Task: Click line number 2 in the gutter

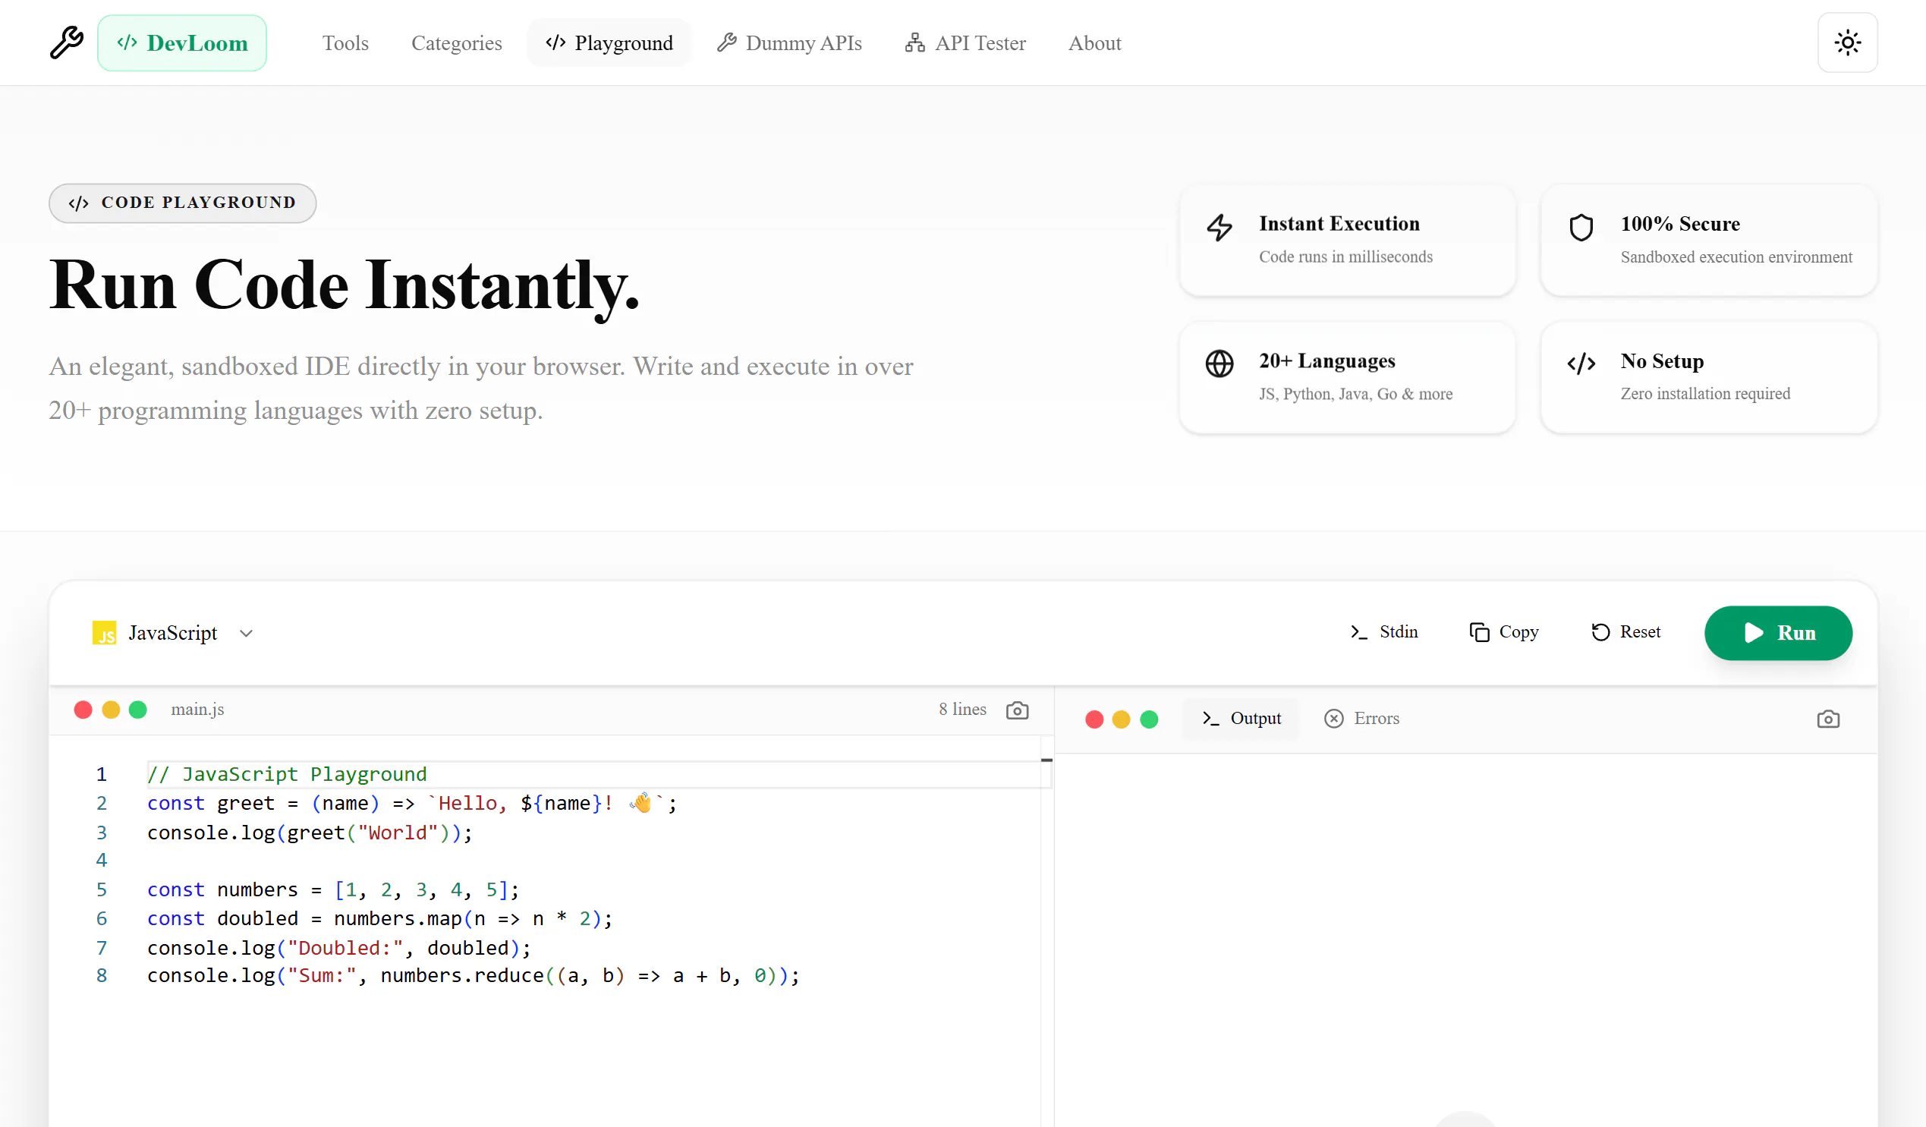Action: pyautogui.click(x=102, y=804)
